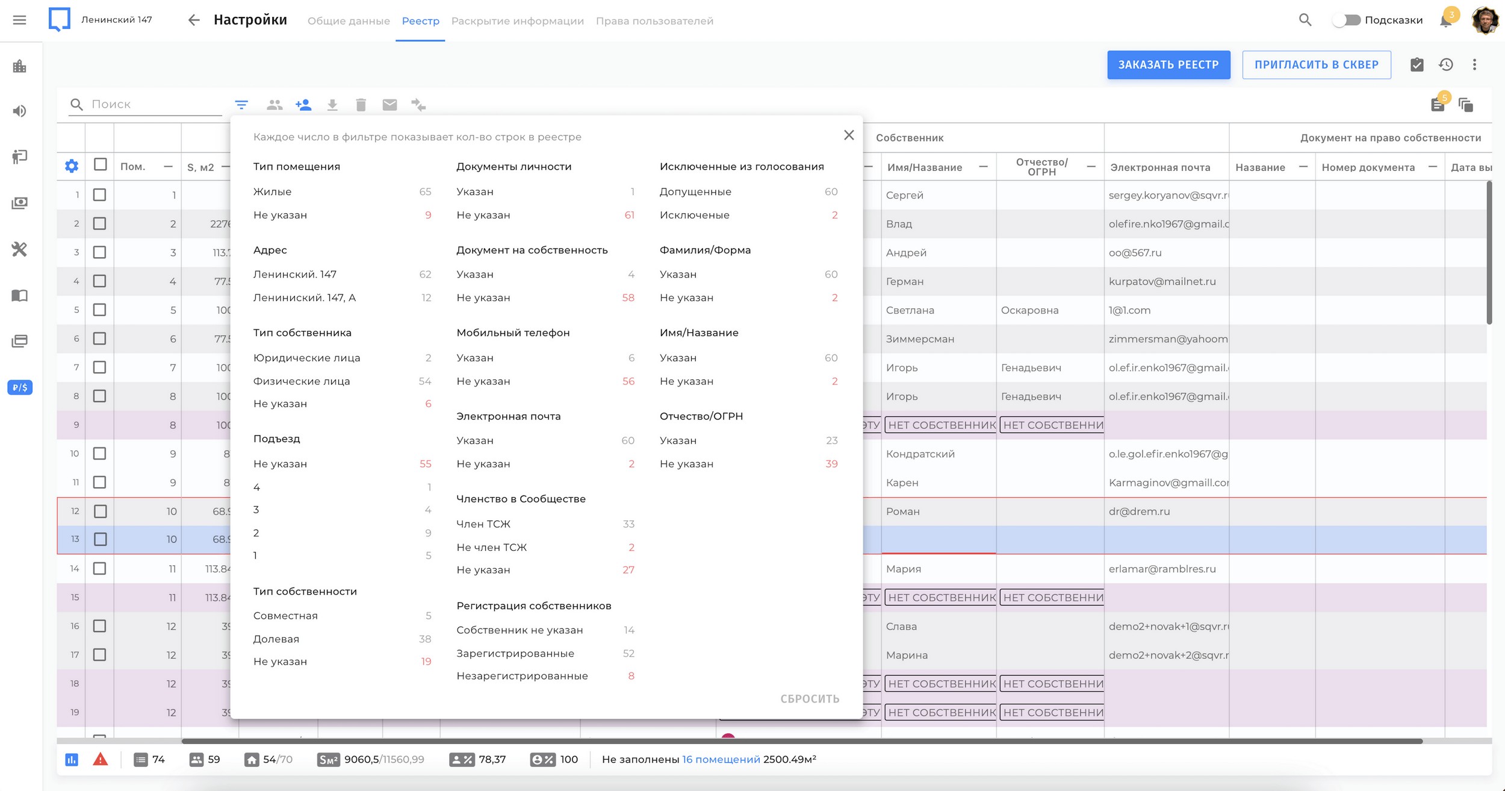The height and width of the screenshot is (791, 1505).
Task: Click red warning triangle in status bar
Action: point(101,759)
